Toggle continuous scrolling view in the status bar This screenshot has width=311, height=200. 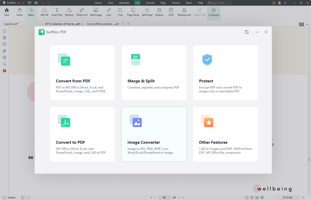[x=257, y=197]
